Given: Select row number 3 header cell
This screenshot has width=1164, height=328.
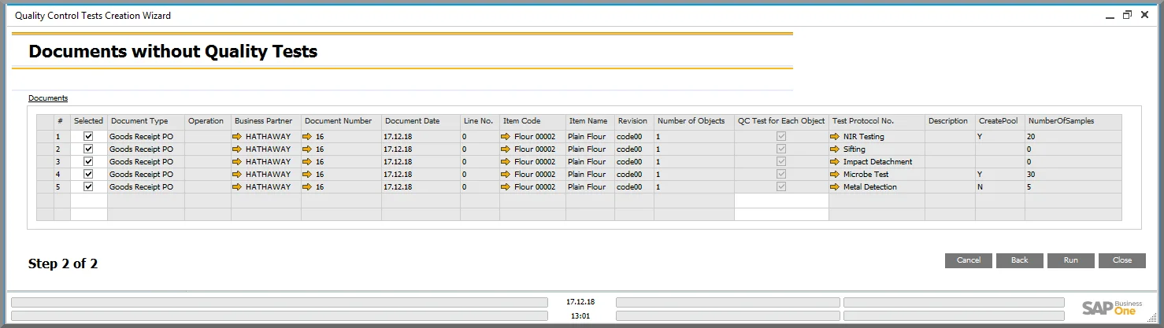Looking at the screenshot, I should point(62,161).
